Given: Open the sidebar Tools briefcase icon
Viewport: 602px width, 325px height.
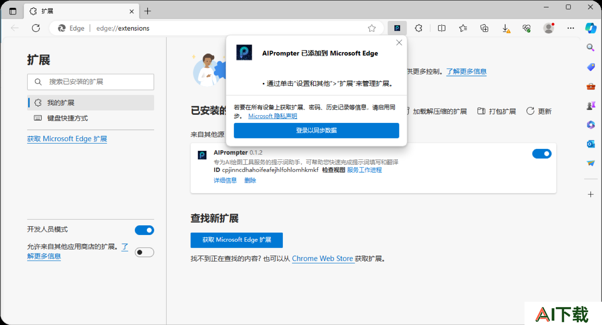Looking at the screenshot, I should [590, 86].
